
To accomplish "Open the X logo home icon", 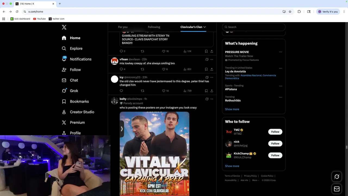I will pyautogui.click(x=64, y=27).
